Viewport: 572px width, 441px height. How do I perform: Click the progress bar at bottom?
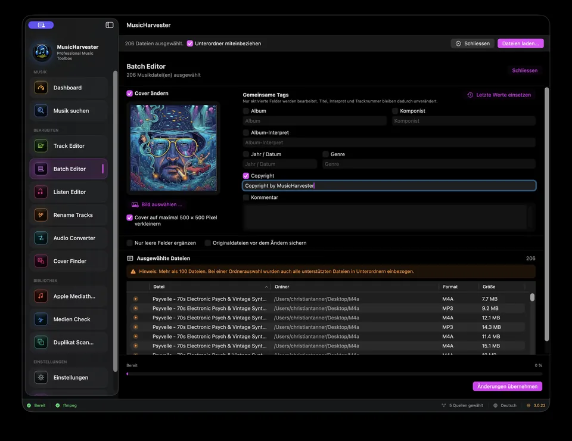click(334, 374)
